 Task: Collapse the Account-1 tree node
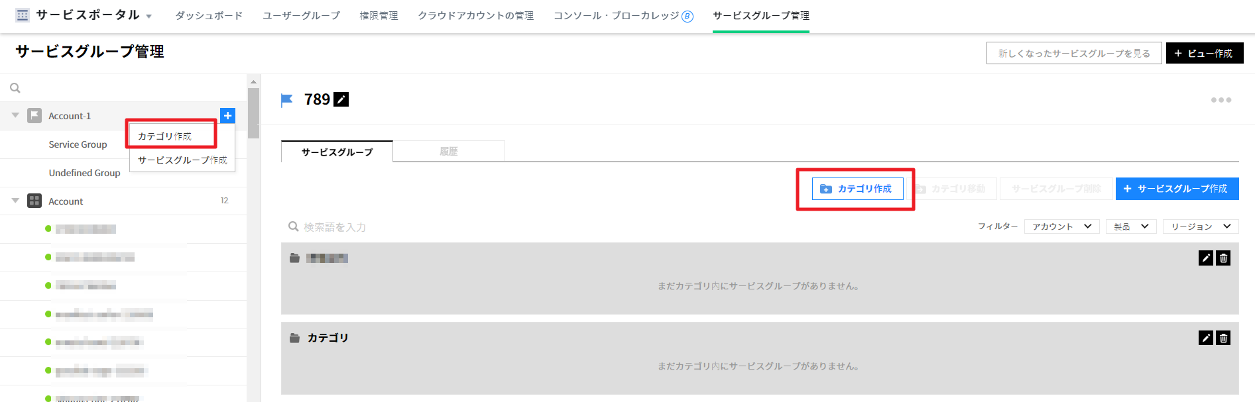[x=15, y=116]
